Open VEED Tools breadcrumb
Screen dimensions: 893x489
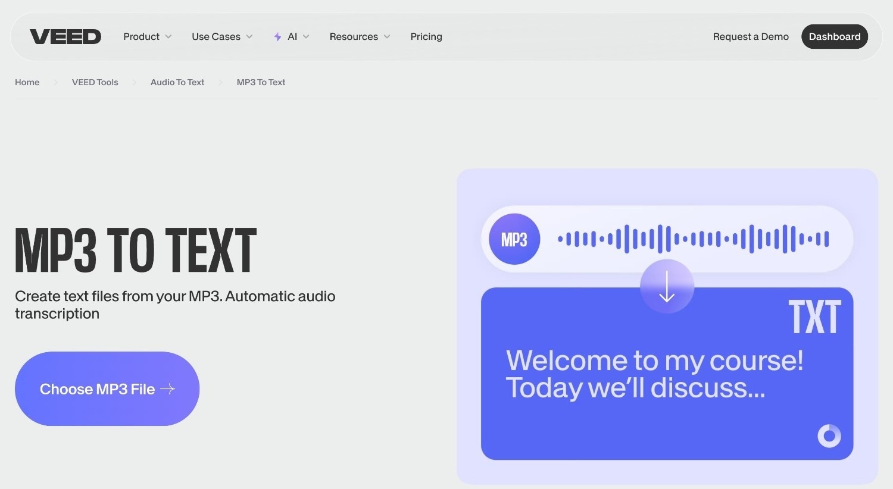(x=95, y=82)
